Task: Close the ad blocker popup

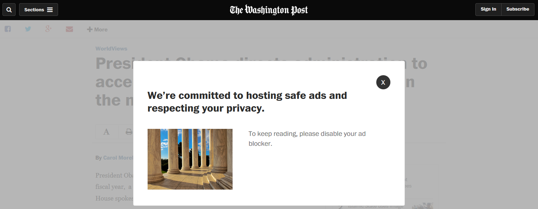Action: [x=383, y=82]
